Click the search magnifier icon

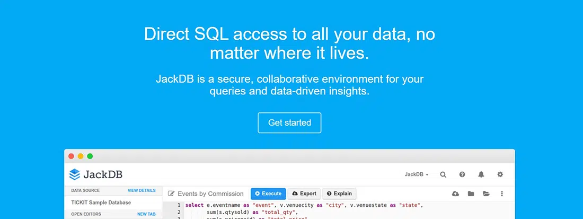coord(443,174)
